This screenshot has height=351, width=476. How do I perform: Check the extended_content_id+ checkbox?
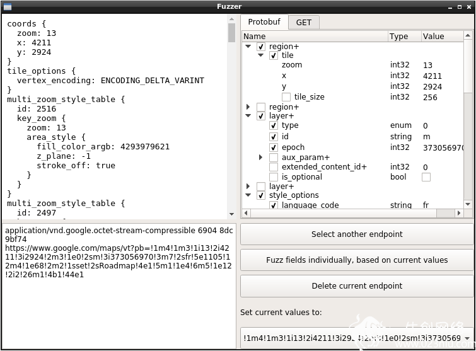273,167
